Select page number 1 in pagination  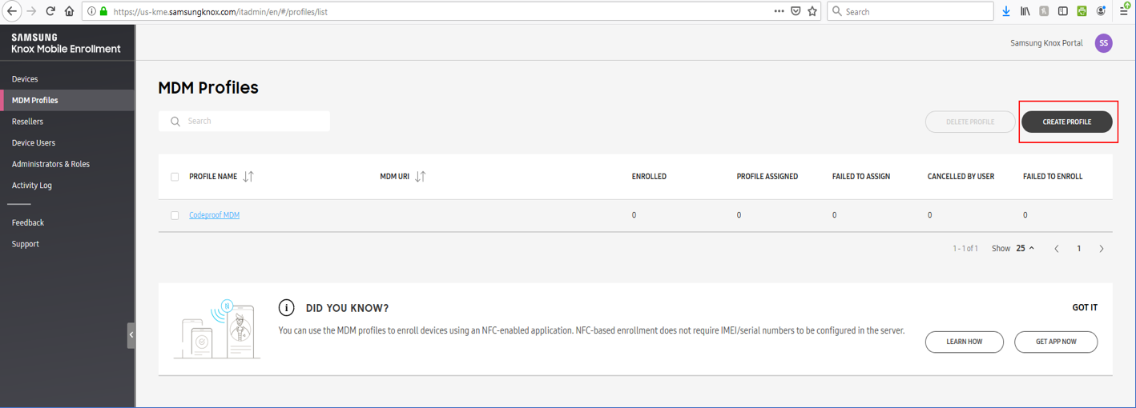[1079, 249]
